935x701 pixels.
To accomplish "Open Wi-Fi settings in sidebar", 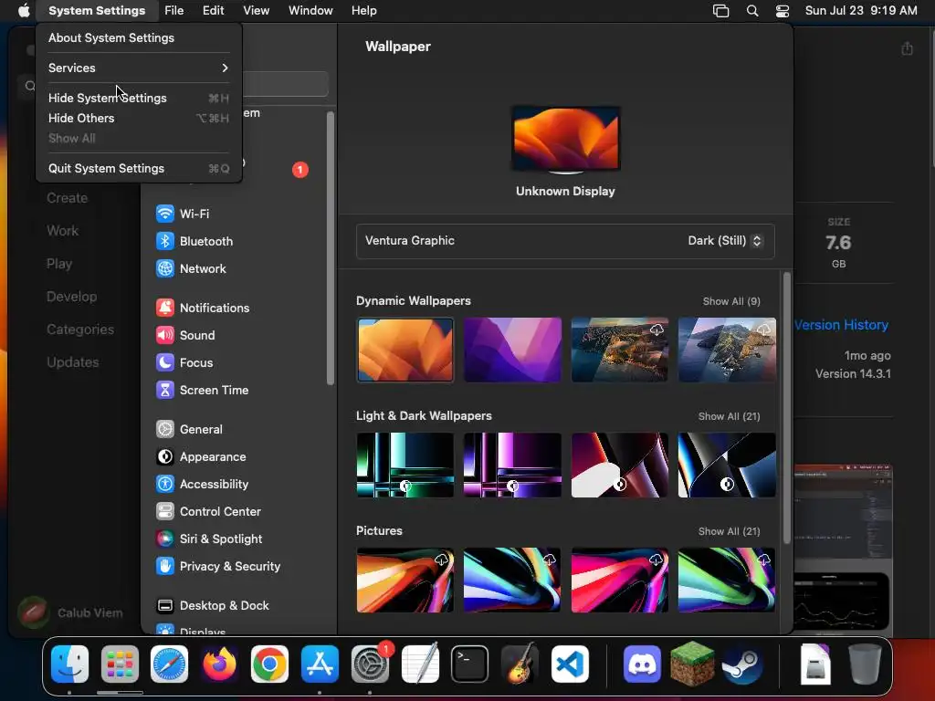I will tap(183, 214).
